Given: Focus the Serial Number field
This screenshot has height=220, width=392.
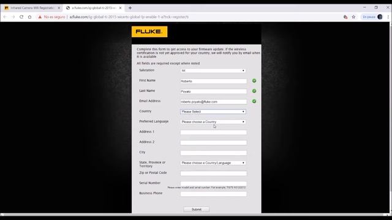Looking at the screenshot, I should [x=214, y=183].
